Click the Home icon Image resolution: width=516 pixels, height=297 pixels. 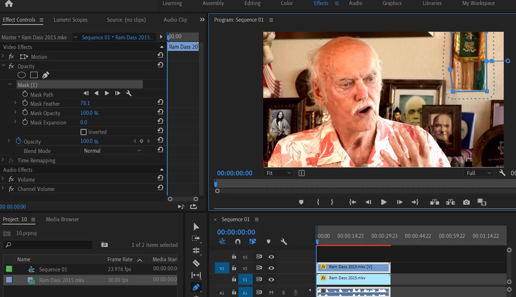[x=9, y=4]
